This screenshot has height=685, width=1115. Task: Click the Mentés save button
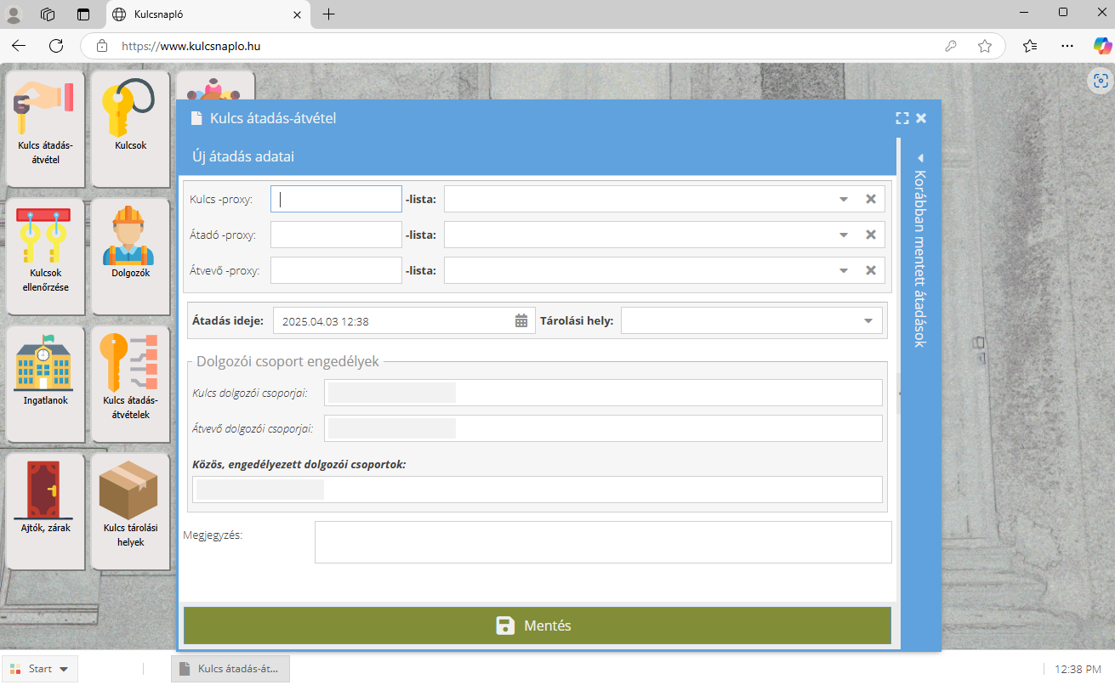point(537,626)
